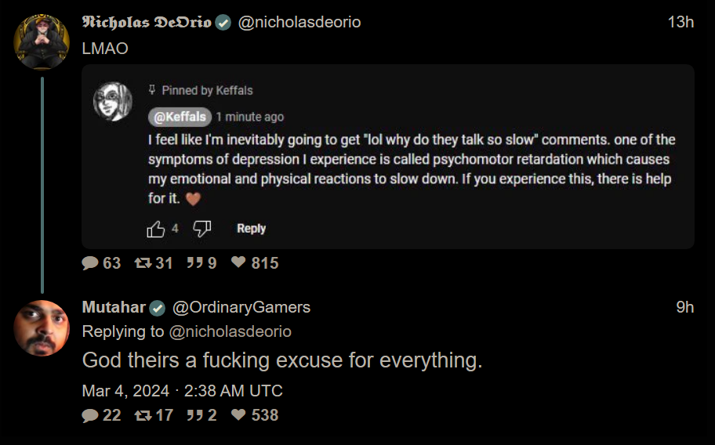Open Mutahar's profile avatar
This screenshot has height=445, width=715.
coord(42,328)
